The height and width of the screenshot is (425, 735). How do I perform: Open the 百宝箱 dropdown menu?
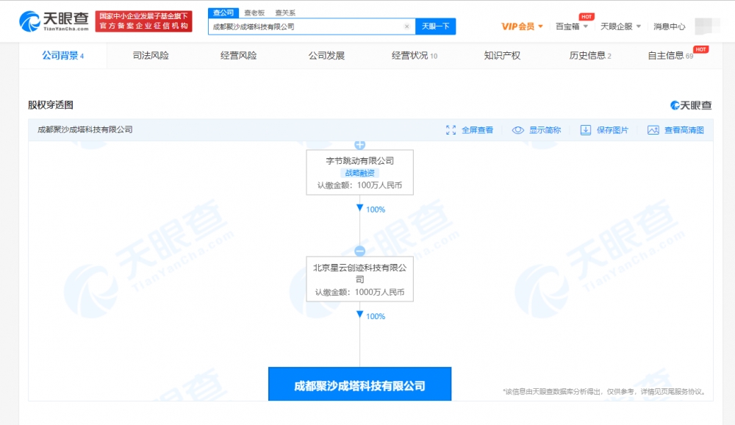point(571,26)
